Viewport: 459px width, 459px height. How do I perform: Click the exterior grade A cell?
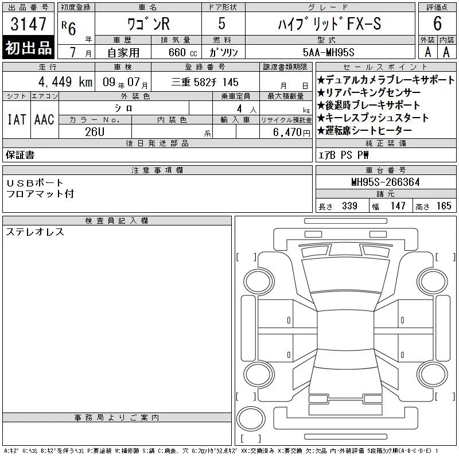[427, 52]
